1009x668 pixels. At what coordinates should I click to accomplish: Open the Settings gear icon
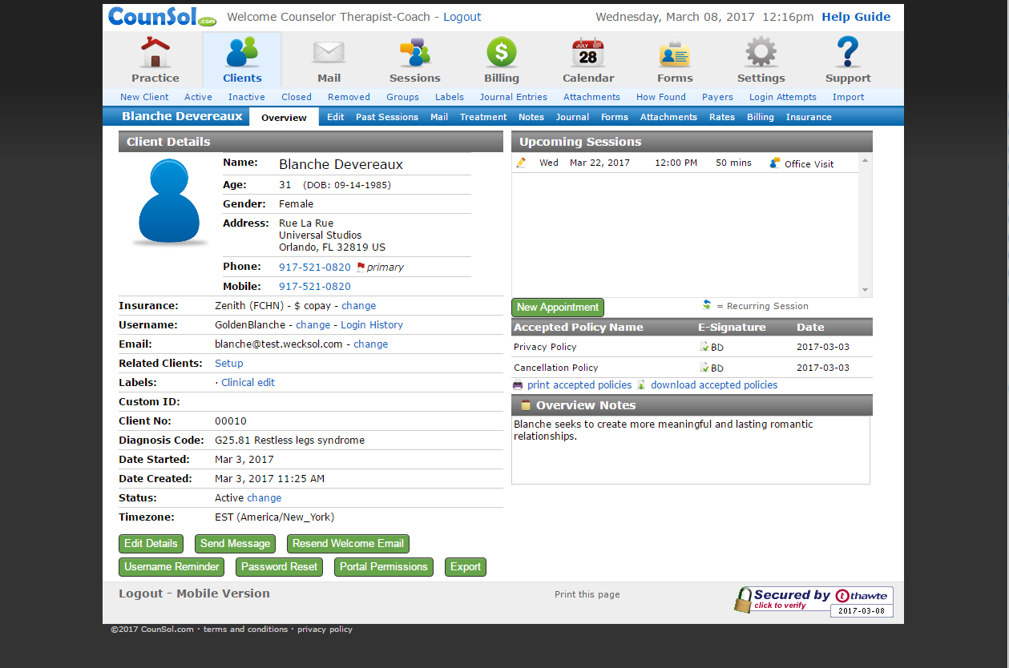(x=761, y=53)
